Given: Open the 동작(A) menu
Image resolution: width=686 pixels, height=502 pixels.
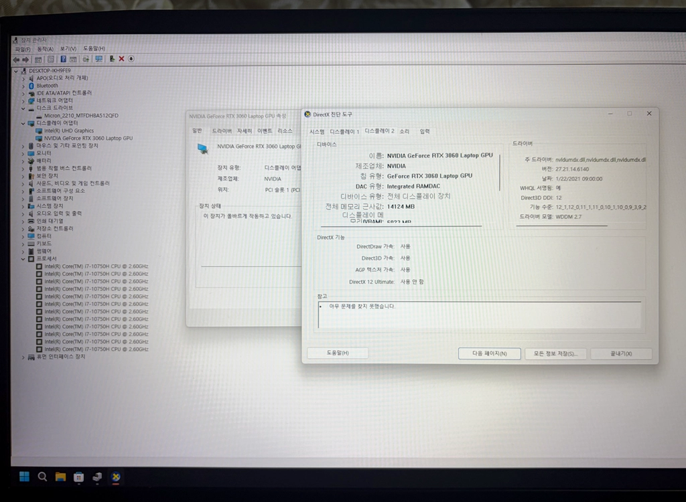Looking at the screenshot, I should (x=45, y=49).
